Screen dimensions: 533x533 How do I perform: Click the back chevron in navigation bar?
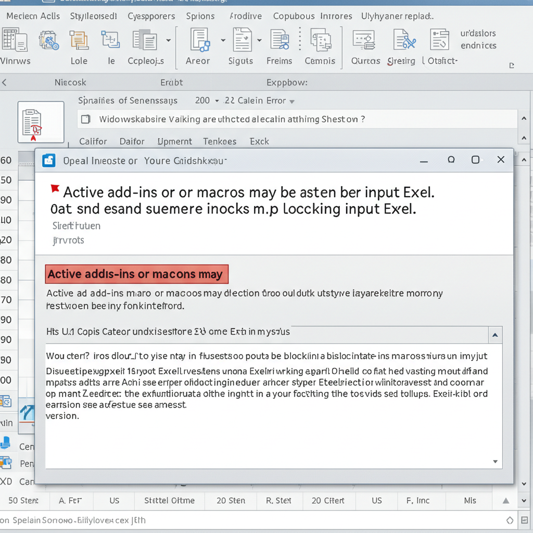coord(4,82)
